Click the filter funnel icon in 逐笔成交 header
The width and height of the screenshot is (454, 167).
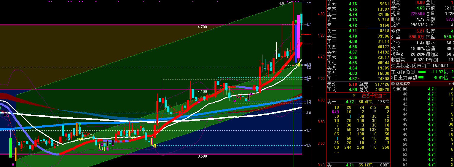click(450, 84)
